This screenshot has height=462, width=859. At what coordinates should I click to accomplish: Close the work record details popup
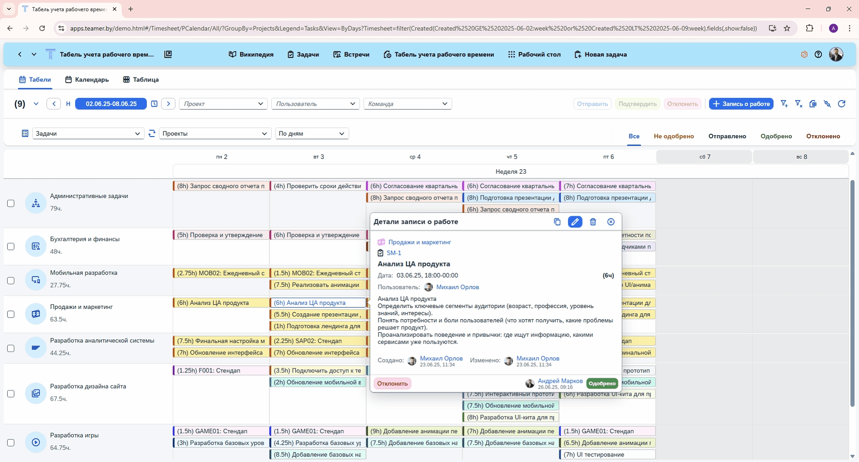point(611,222)
